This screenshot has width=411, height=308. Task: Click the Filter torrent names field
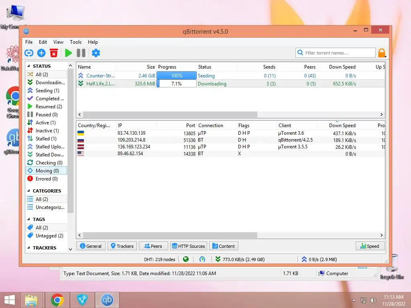[335, 53]
